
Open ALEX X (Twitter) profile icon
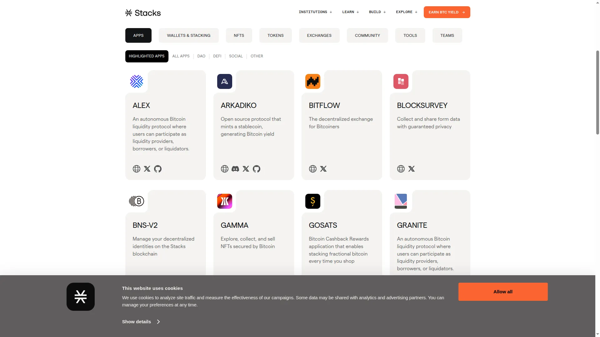147,169
